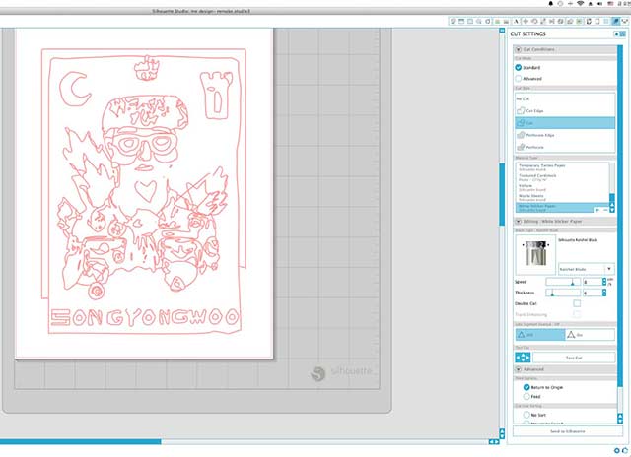Click the ratchet blade preview image

[535, 254]
